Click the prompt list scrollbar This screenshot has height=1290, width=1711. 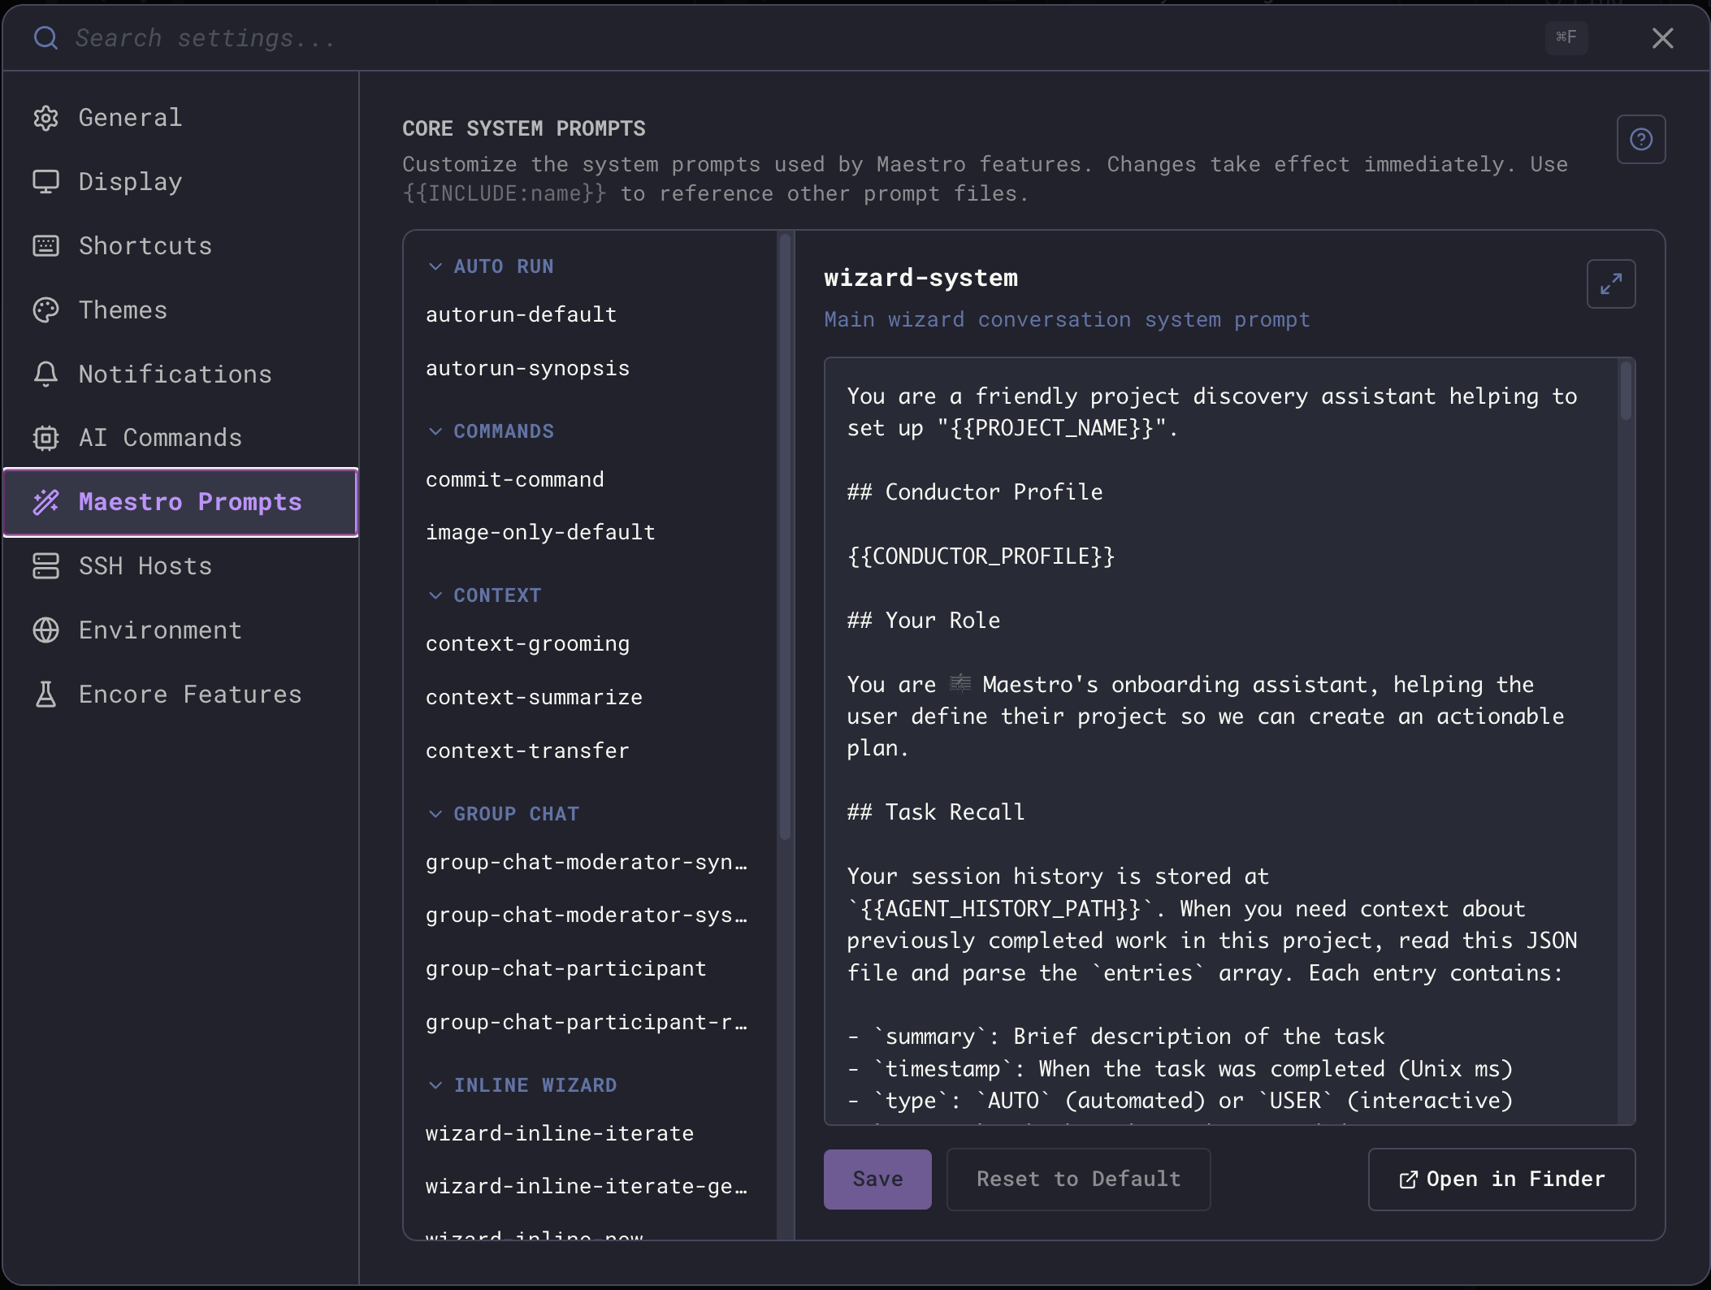pos(785,537)
